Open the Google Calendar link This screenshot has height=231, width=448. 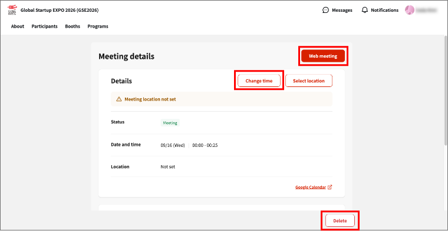click(311, 187)
